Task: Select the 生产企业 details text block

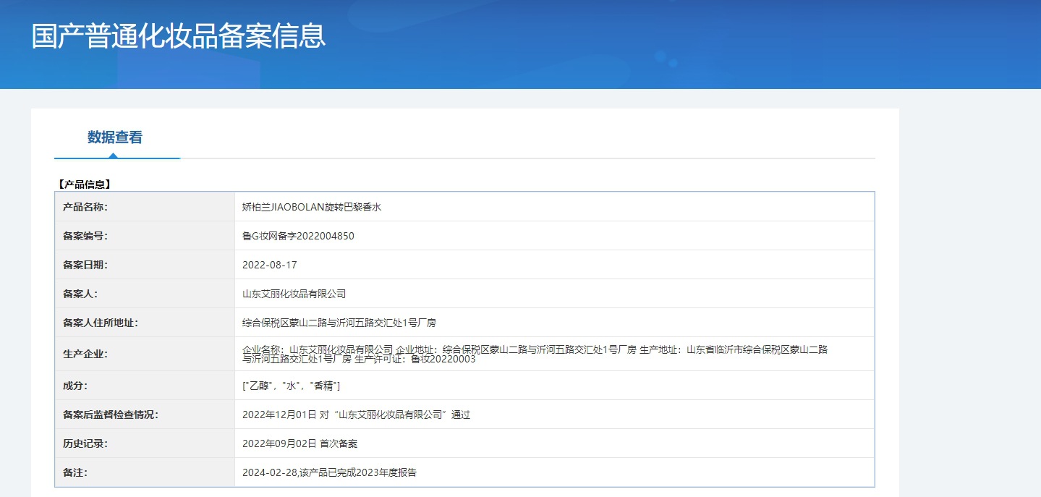Action: 535,354
